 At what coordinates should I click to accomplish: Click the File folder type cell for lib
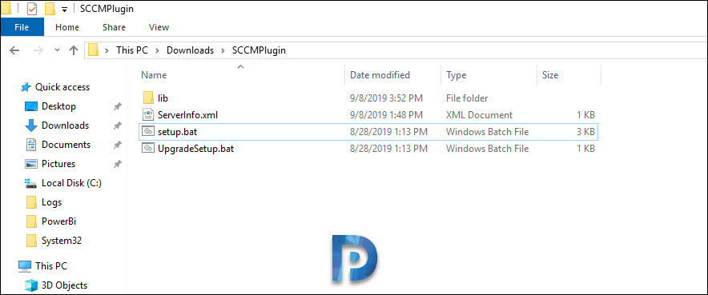pyautogui.click(x=467, y=98)
